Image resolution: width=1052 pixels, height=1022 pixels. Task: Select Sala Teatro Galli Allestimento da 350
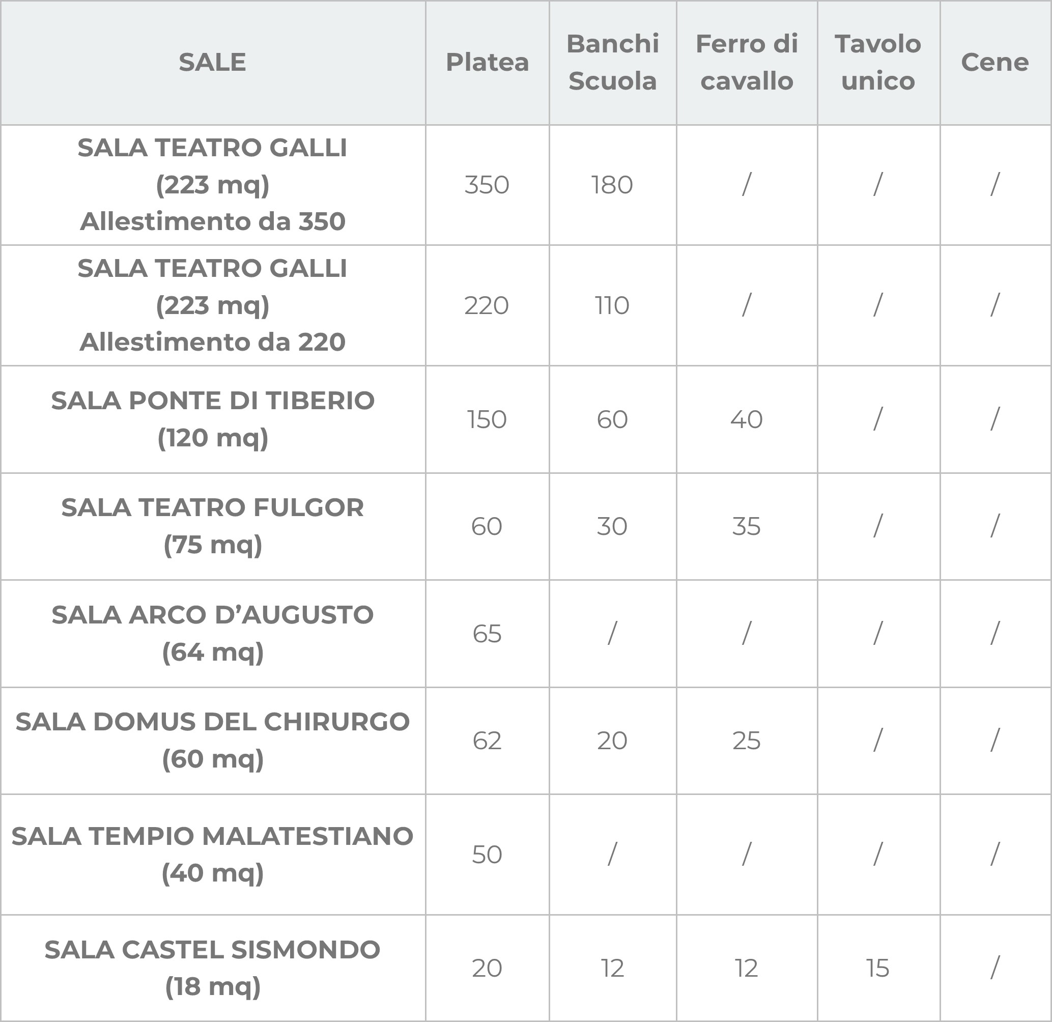tap(213, 185)
